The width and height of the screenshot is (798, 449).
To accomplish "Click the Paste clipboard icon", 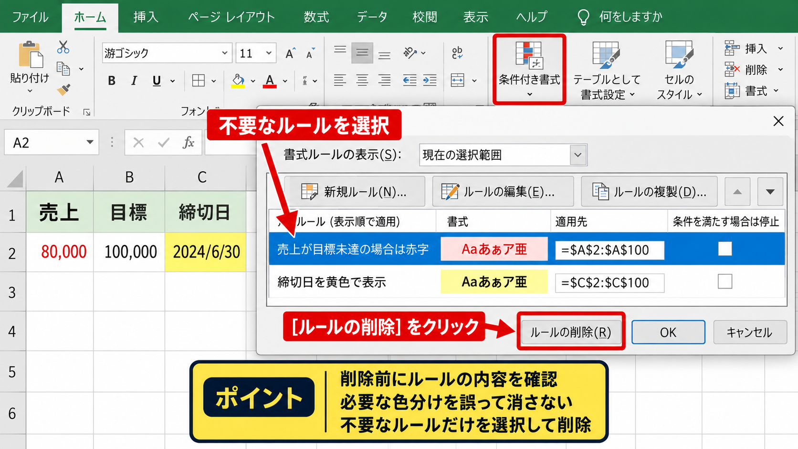I will [30, 54].
